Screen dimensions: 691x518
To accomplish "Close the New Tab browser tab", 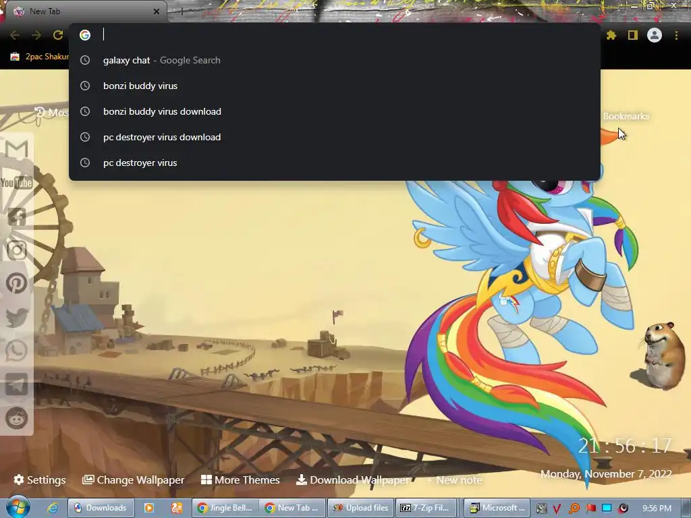I will (157, 11).
